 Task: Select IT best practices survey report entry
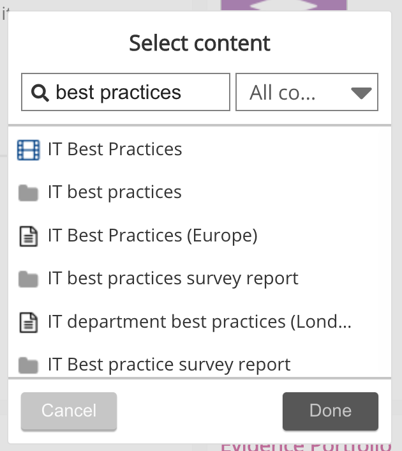point(173,279)
